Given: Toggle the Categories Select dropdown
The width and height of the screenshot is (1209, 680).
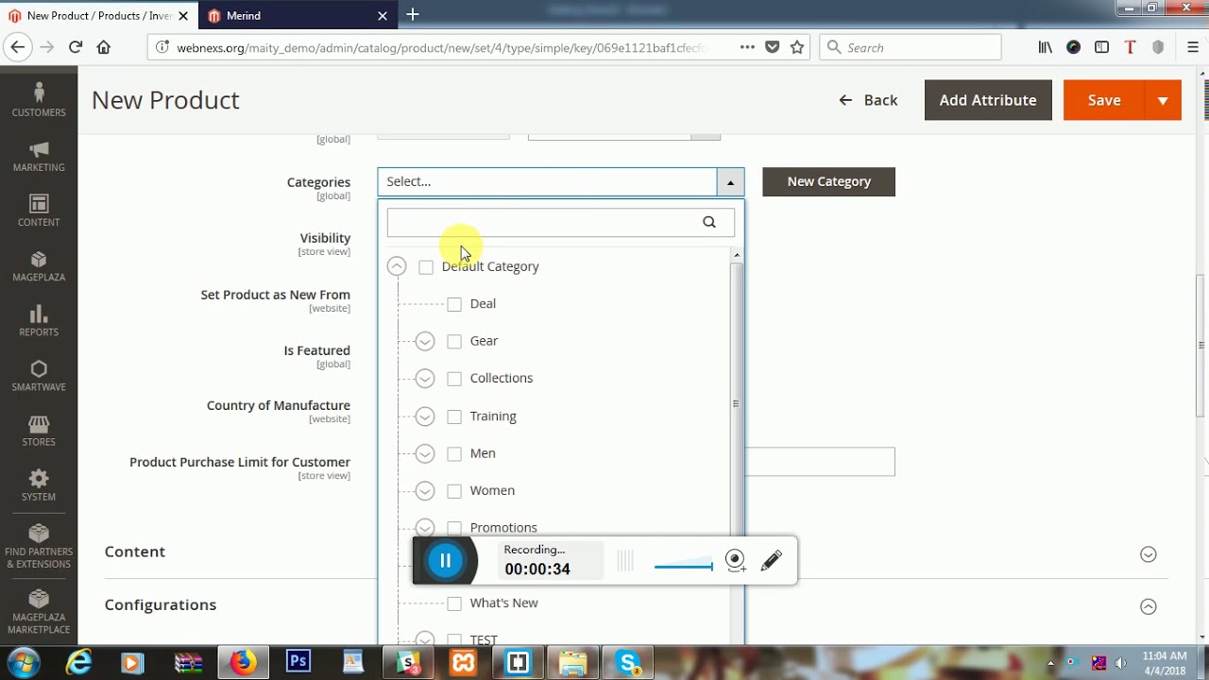Looking at the screenshot, I should click(x=560, y=181).
